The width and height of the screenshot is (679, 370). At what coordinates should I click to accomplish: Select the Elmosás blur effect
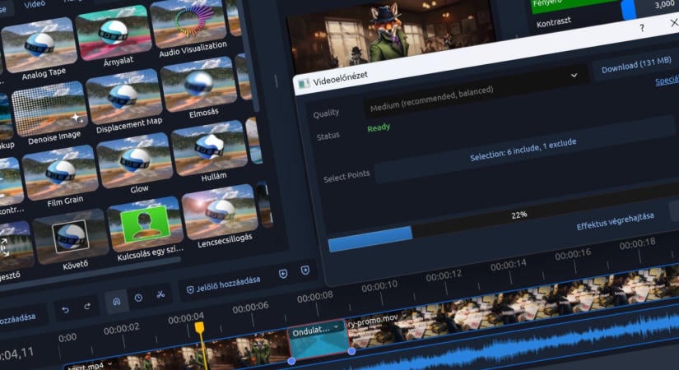coord(199,84)
